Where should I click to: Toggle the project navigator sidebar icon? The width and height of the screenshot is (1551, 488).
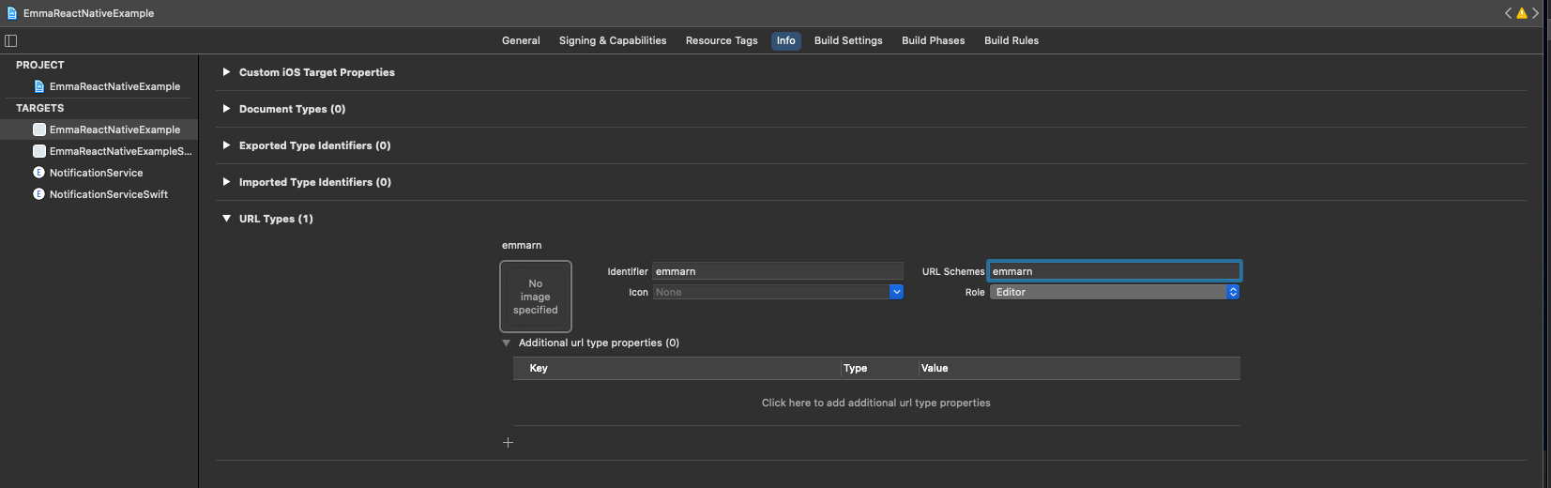pyautogui.click(x=11, y=40)
